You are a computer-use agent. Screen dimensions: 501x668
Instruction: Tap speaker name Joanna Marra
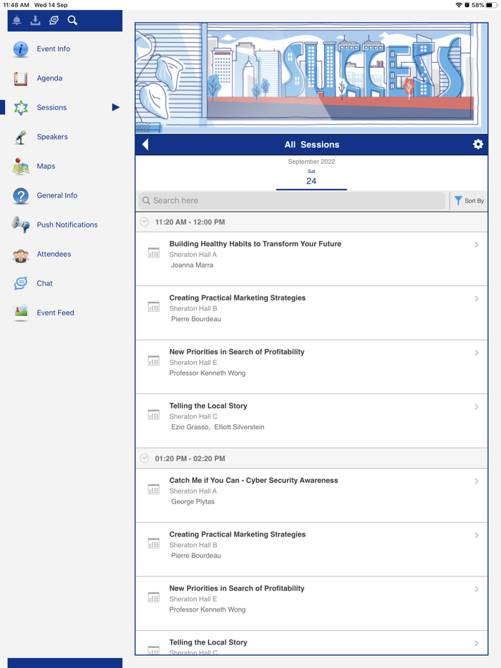192,265
